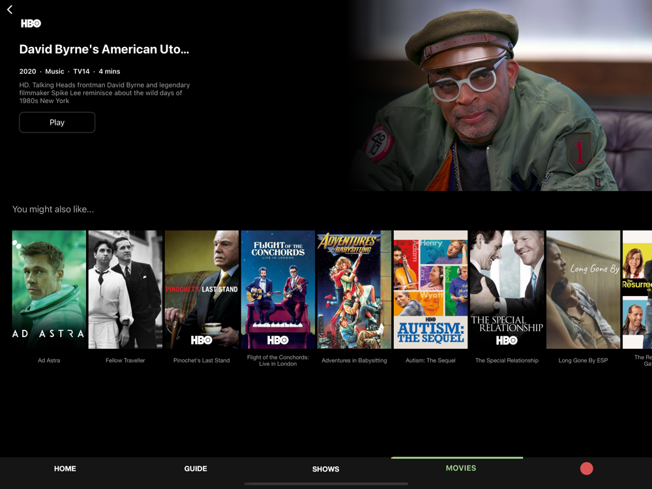Select Pinochet's Last Stand poster
The height and width of the screenshot is (489, 652).
(x=201, y=289)
